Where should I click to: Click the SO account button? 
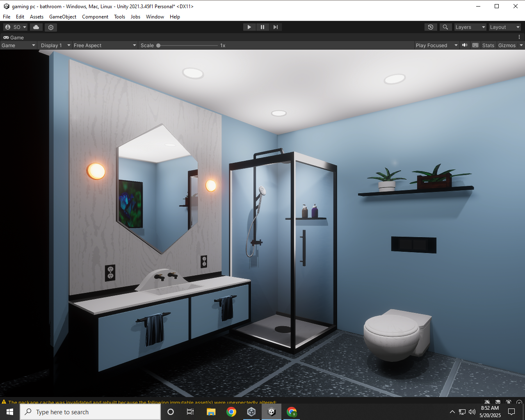coord(15,27)
